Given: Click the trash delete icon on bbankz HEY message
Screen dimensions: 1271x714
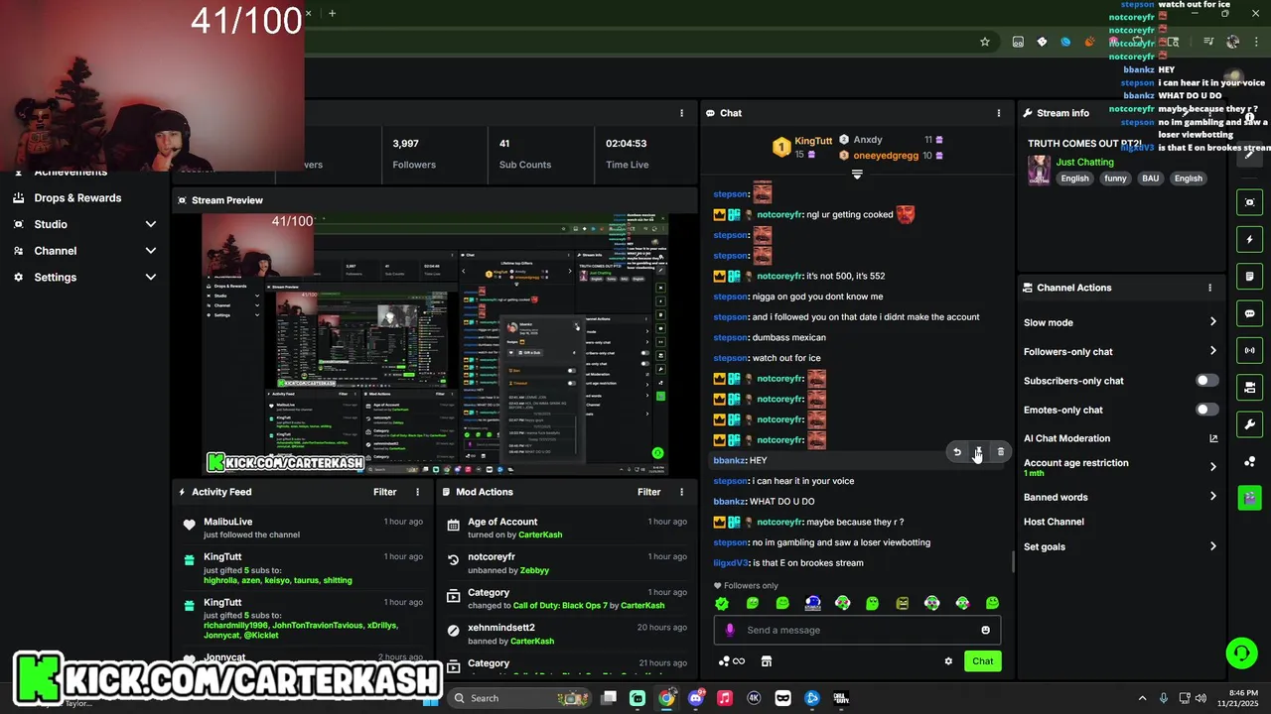Looking at the screenshot, I should tap(1000, 452).
